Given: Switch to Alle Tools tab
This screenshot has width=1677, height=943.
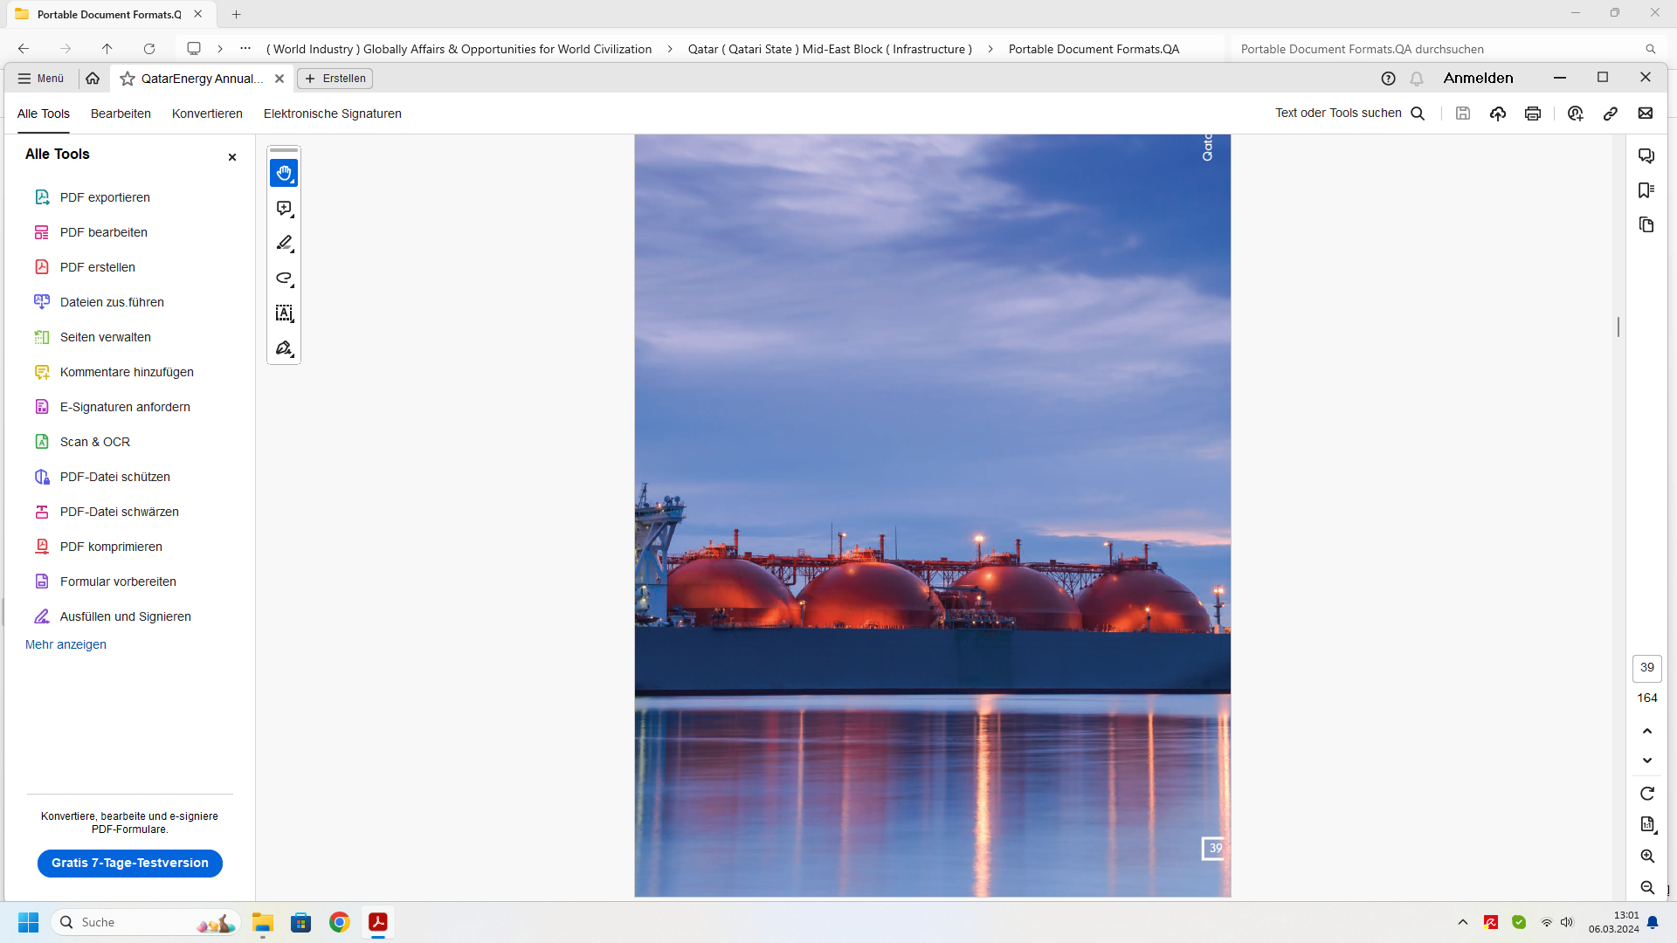Looking at the screenshot, I should [44, 114].
